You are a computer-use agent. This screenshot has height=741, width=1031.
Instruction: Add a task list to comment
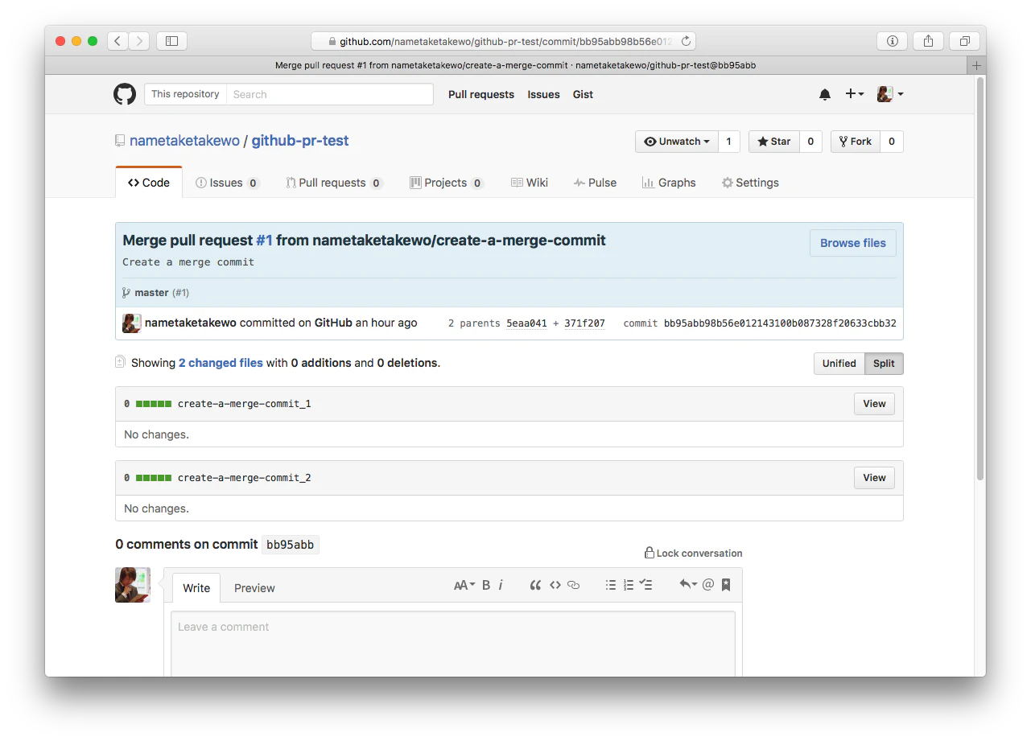645,585
